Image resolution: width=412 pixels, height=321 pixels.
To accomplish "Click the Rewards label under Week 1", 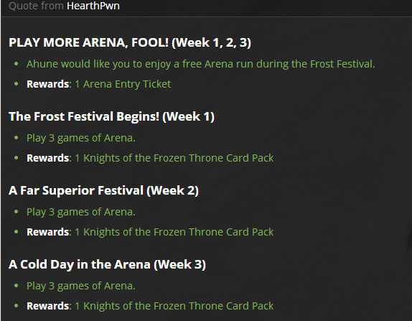I will (x=48, y=158).
